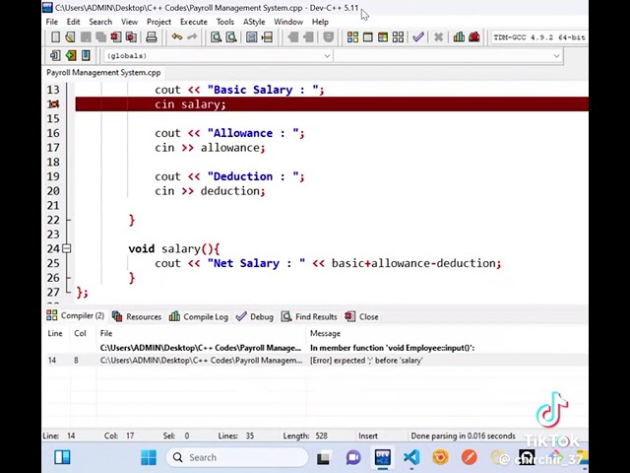Click the Save toolbar icon

(86, 37)
